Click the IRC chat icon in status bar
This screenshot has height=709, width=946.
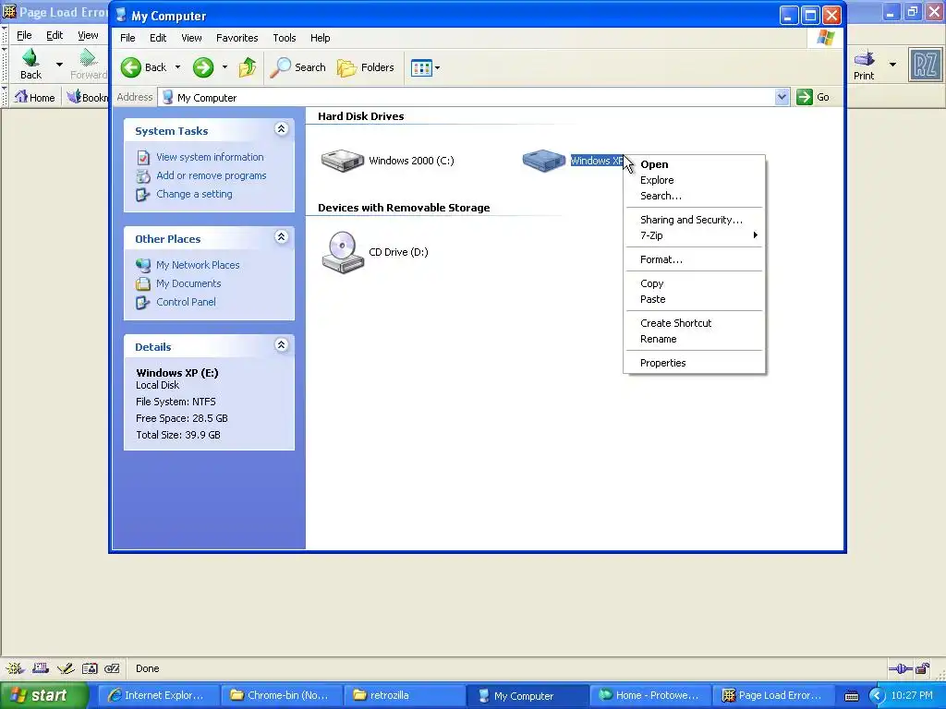112,668
